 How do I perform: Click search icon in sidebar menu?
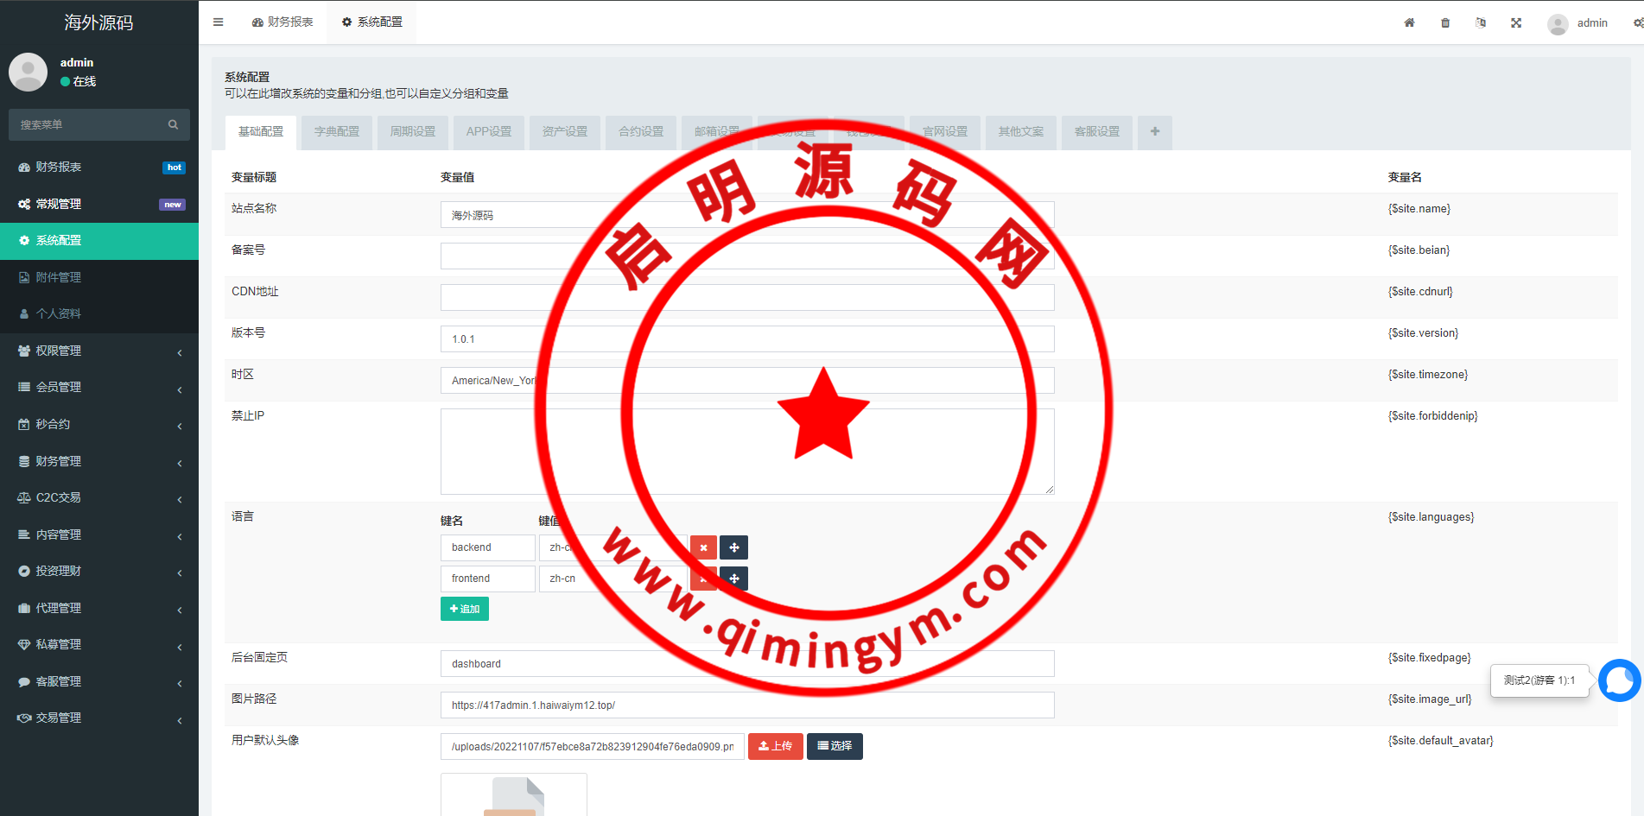[173, 125]
